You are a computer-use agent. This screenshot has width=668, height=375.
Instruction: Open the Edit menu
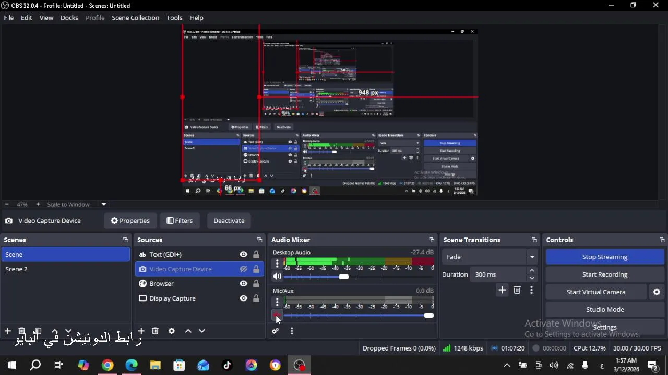[x=27, y=18]
